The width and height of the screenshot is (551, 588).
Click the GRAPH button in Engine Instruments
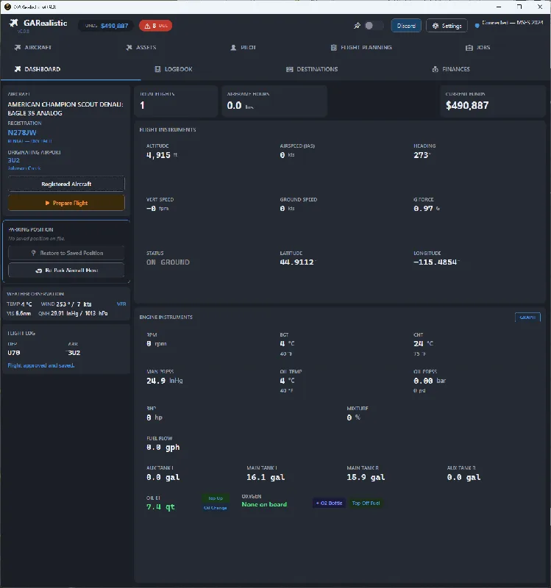(x=527, y=318)
